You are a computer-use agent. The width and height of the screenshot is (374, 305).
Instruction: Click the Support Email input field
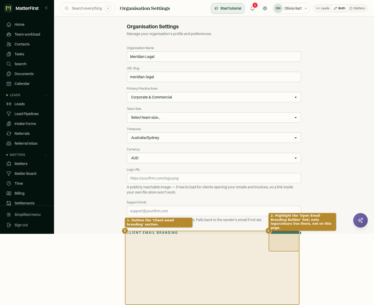pos(214,211)
